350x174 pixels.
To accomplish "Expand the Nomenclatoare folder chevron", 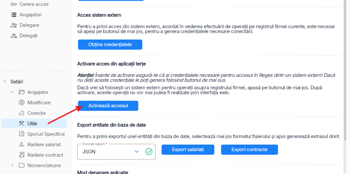I will click(x=13, y=165).
